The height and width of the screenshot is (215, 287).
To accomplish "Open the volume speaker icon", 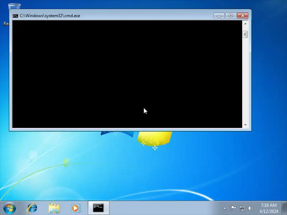I will tap(251, 208).
